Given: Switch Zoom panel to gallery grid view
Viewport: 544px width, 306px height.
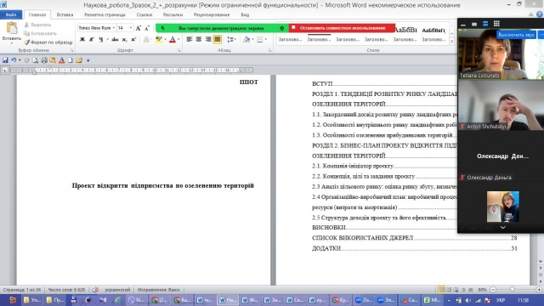Looking at the screenshot, I should pyautogui.click(x=496, y=24).
